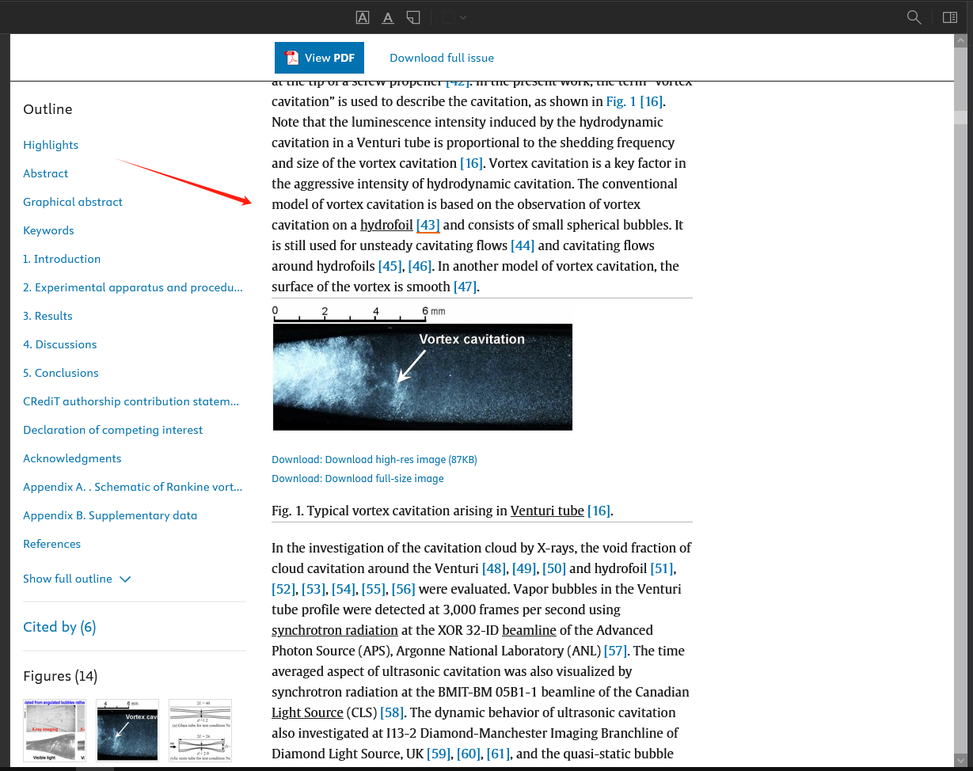
Task: Click the synchrotron radiation term link
Action: click(335, 630)
